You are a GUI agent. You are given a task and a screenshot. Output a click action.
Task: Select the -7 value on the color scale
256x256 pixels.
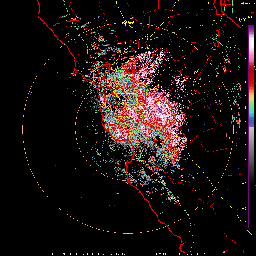244,209
